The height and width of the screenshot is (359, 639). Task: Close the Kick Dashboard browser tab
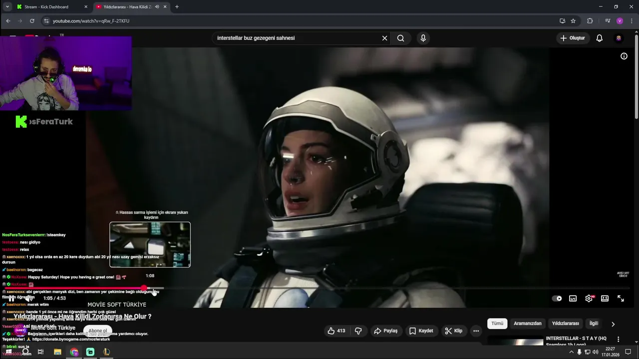86,7
